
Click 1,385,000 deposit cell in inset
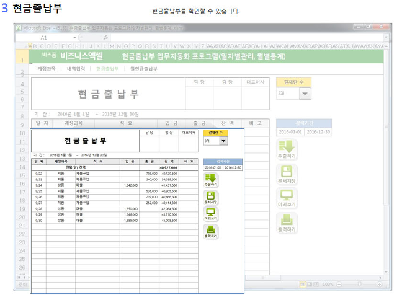130,221
